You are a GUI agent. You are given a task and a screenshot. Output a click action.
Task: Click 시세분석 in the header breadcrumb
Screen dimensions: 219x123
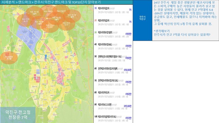tap(8, 2)
